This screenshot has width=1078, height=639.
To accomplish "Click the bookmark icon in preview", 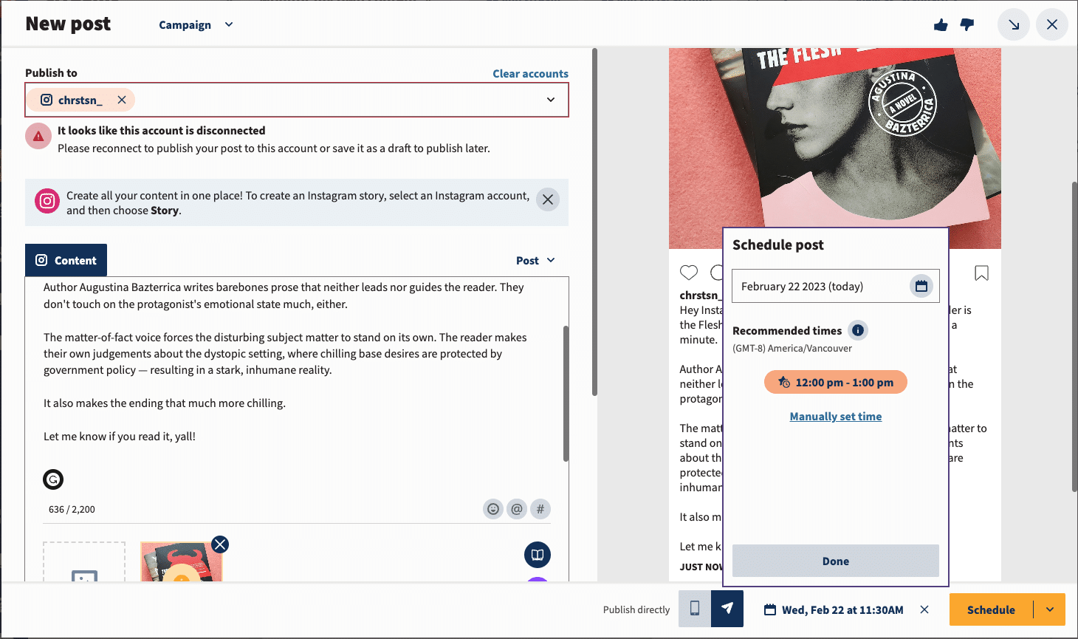I will pyautogui.click(x=981, y=273).
